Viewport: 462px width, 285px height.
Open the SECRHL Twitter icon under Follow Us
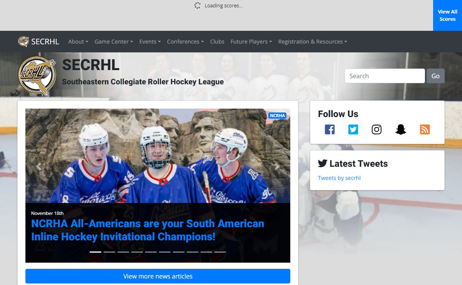click(x=353, y=129)
